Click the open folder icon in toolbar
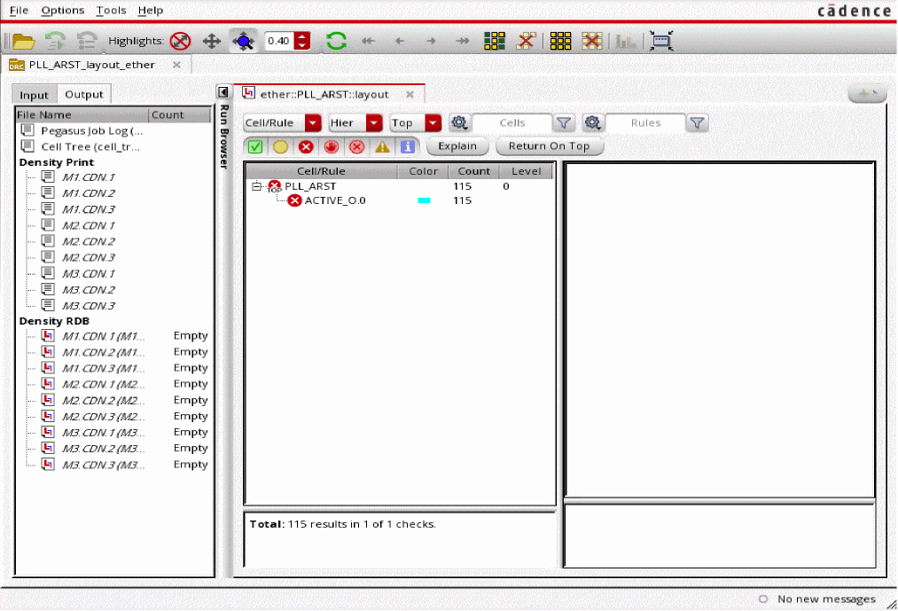This screenshot has width=898, height=611. coord(22,41)
